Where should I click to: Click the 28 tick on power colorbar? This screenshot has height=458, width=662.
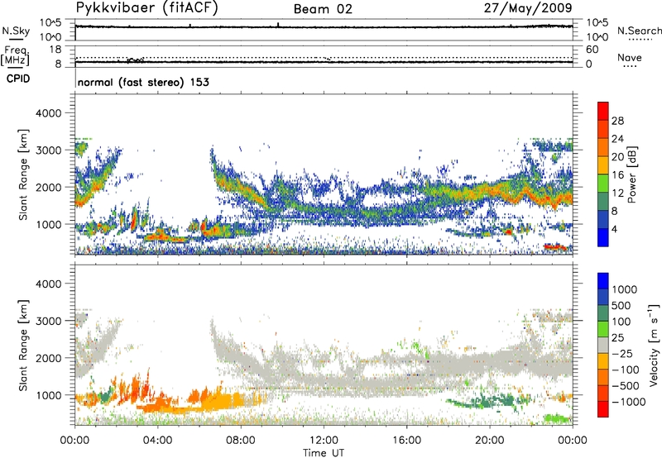pyautogui.click(x=617, y=121)
